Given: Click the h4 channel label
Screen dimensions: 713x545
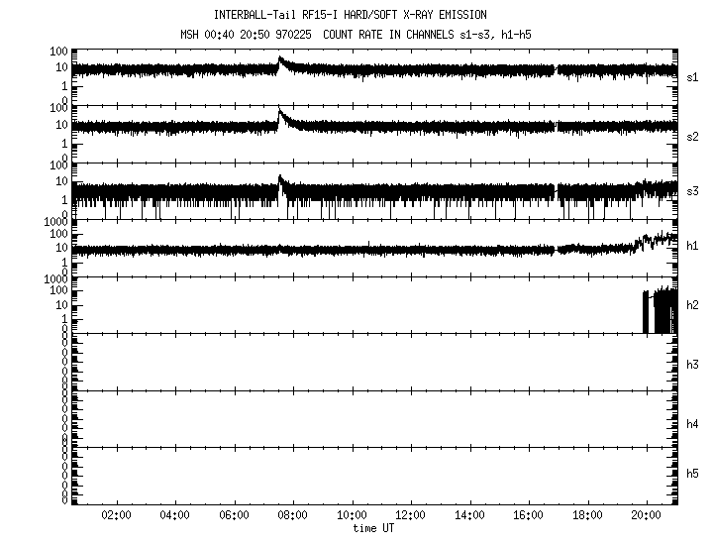Looking at the screenshot, I should click(692, 423).
